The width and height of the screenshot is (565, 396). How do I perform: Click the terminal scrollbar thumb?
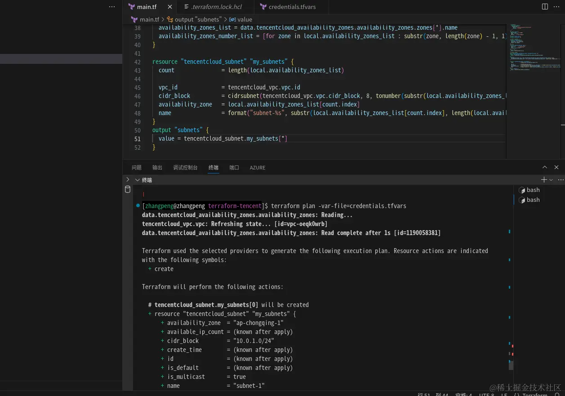[x=511, y=365]
